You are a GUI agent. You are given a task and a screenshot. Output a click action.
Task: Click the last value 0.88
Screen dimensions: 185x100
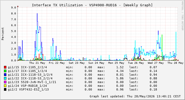[153, 78]
